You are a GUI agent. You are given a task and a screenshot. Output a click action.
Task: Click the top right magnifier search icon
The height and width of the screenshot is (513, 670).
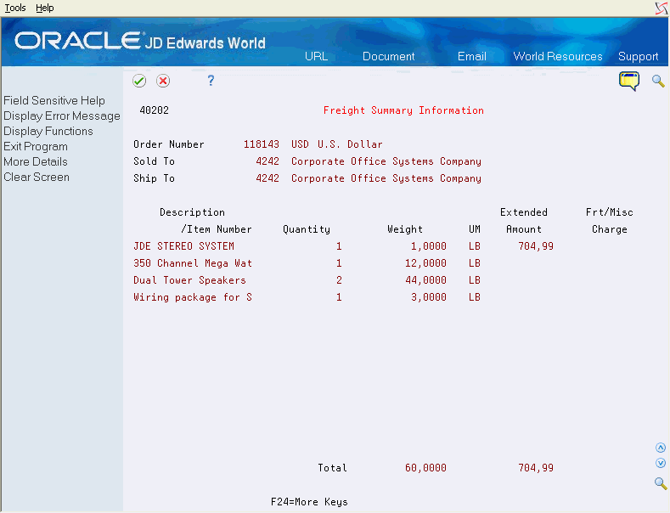pyautogui.click(x=658, y=81)
